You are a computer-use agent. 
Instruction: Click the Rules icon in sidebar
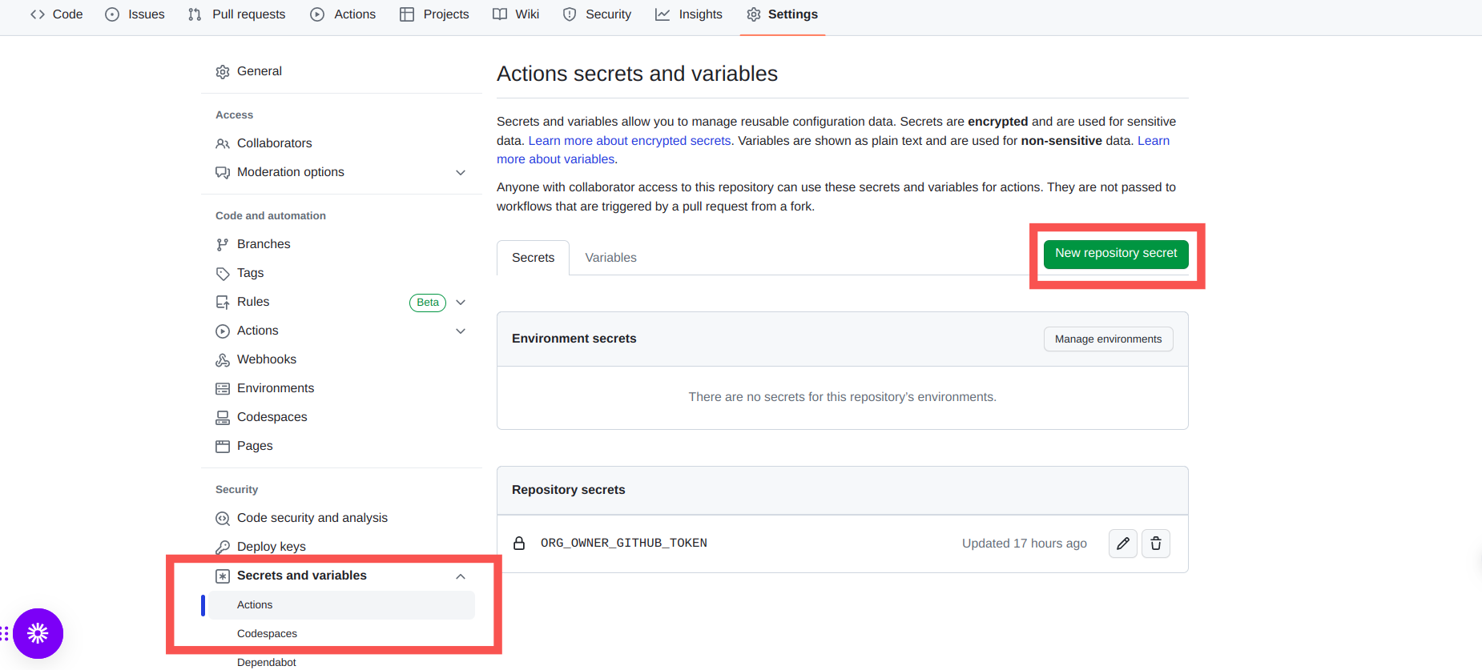(223, 303)
